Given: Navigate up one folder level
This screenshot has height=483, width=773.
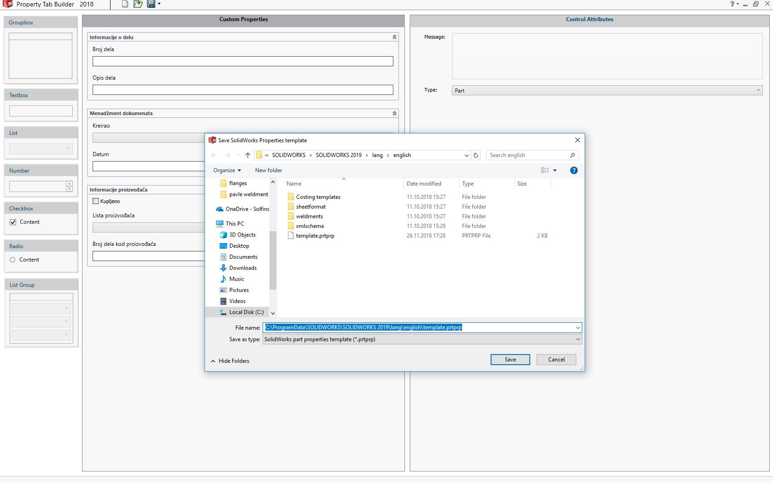Looking at the screenshot, I should 247,155.
